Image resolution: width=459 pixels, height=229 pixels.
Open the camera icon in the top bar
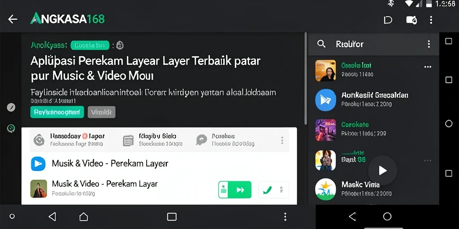click(411, 20)
